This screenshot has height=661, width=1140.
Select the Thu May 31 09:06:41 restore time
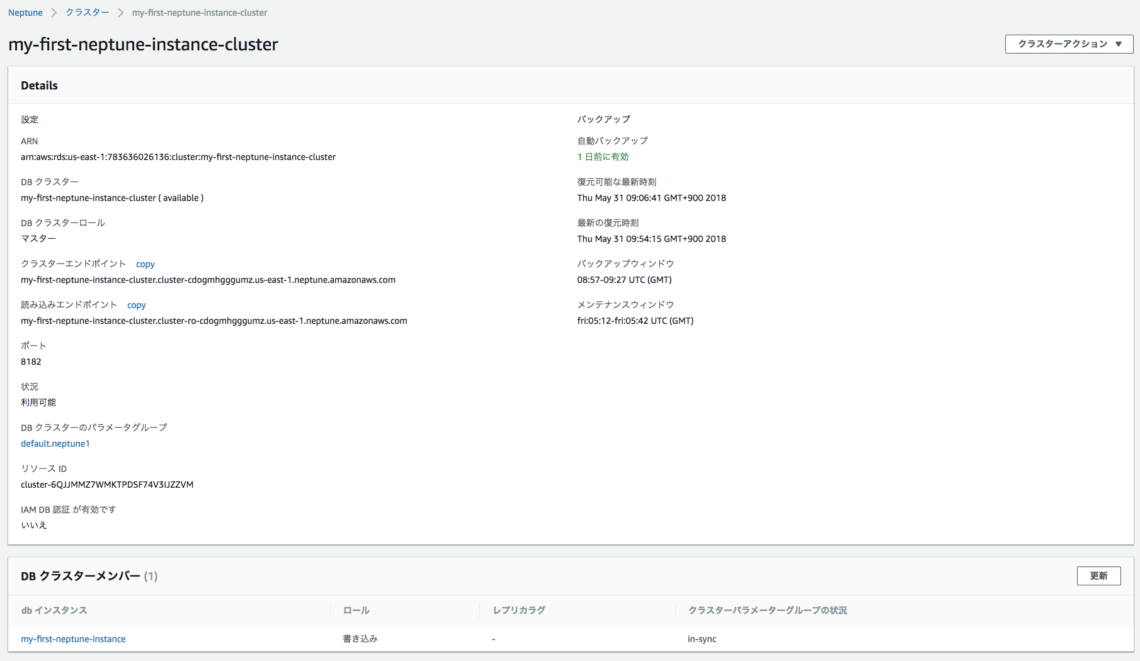pos(651,198)
